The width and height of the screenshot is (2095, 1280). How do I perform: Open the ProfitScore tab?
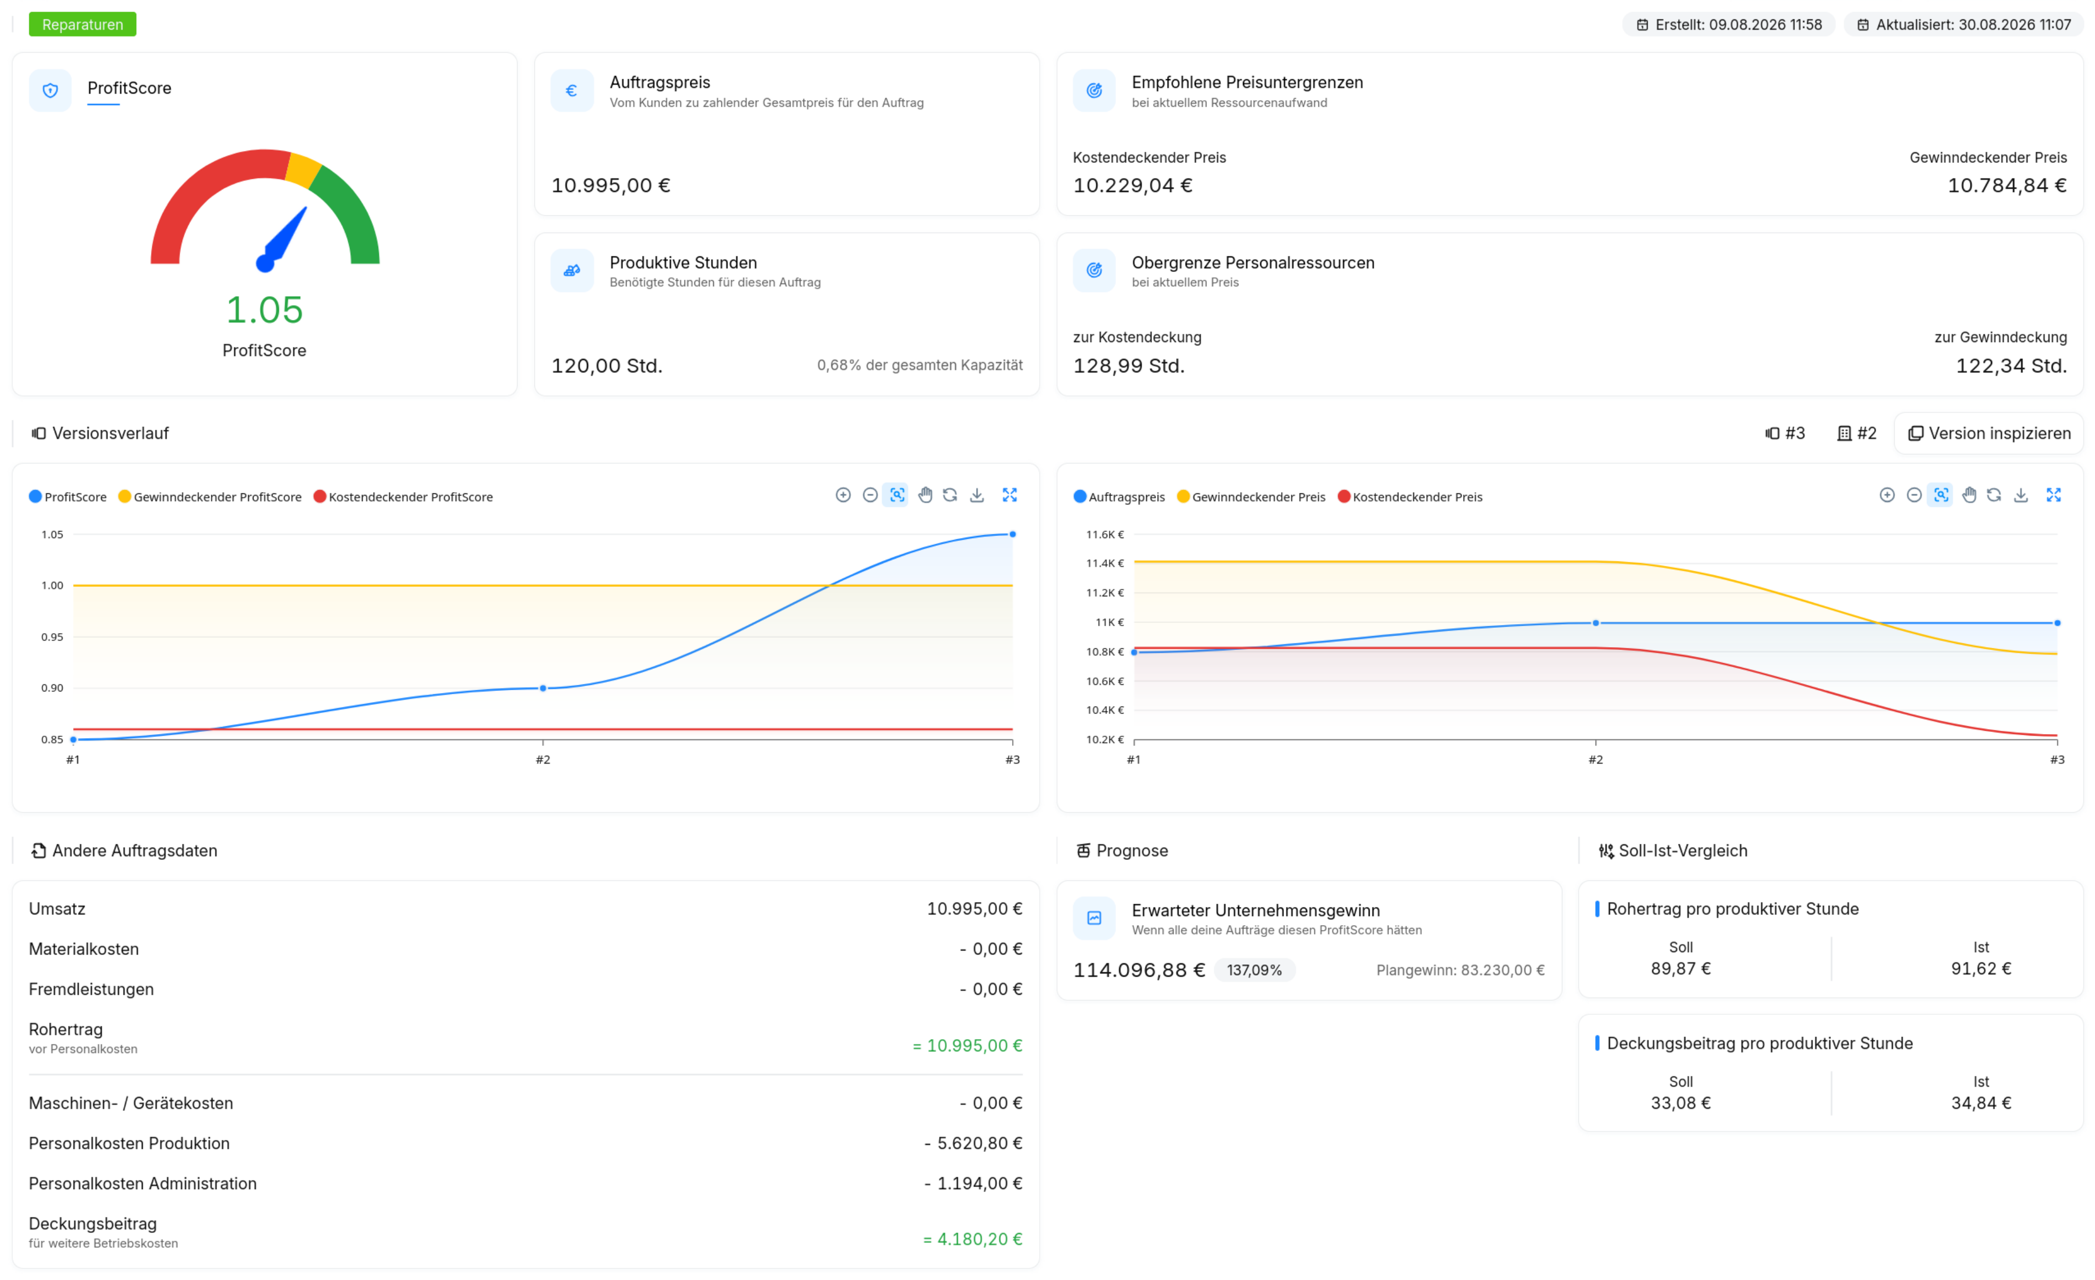coord(129,89)
